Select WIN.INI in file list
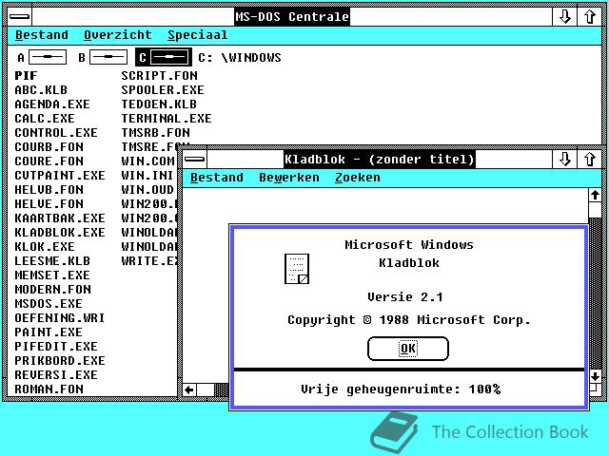The height and width of the screenshot is (456, 609). (x=147, y=175)
